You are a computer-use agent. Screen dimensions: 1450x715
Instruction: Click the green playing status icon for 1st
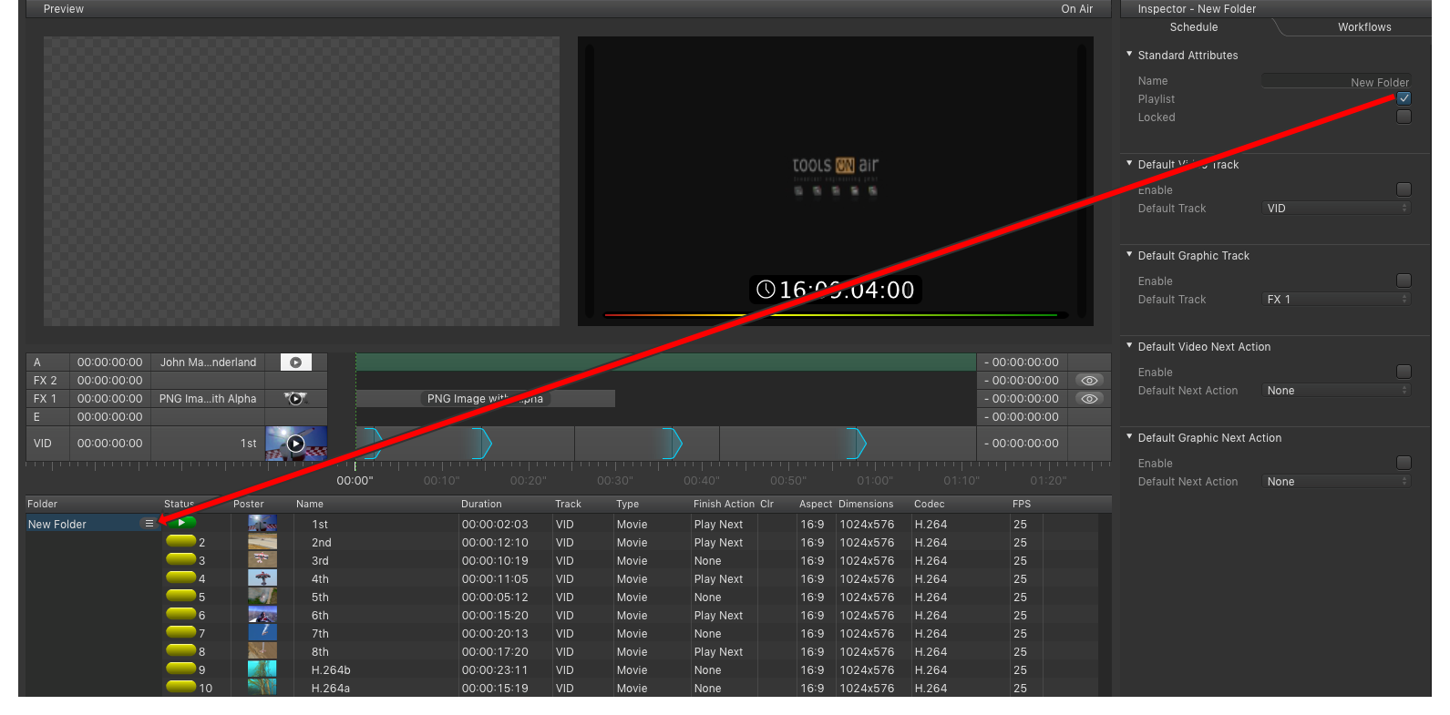181,523
